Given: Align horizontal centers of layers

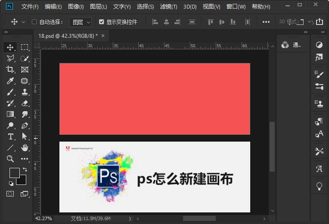Looking at the screenshot, I should click(x=166, y=22).
